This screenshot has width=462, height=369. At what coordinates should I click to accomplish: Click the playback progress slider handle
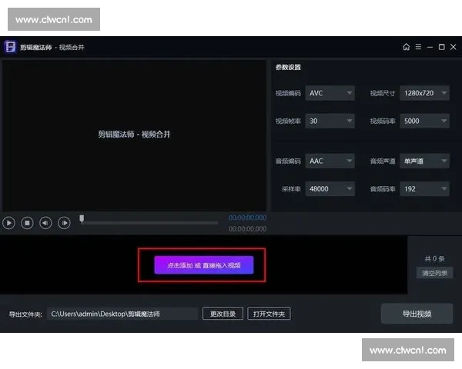tap(82, 218)
